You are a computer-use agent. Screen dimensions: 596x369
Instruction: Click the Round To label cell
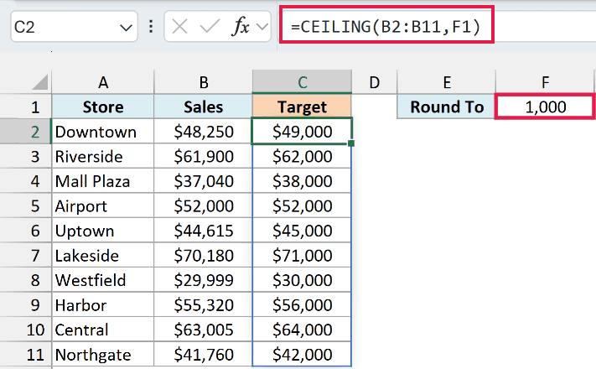point(447,107)
